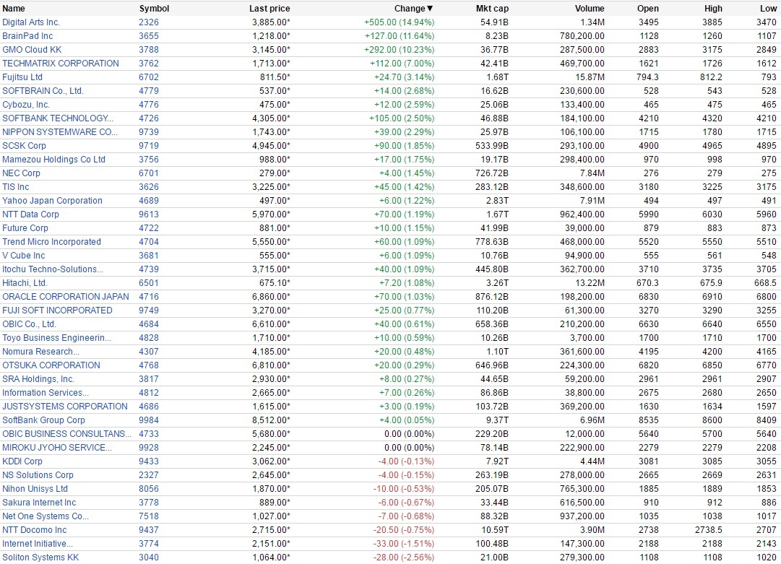The width and height of the screenshot is (781, 564).
Task: Open Digital Arts Inc. stock link
Action: pyautogui.click(x=31, y=22)
